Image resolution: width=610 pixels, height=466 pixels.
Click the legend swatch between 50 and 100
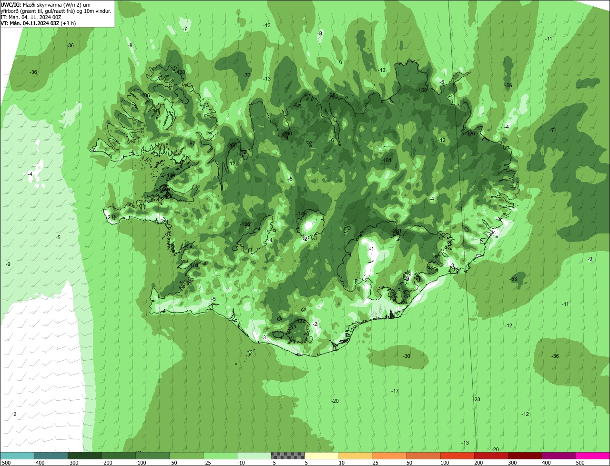[x=423, y=456]
